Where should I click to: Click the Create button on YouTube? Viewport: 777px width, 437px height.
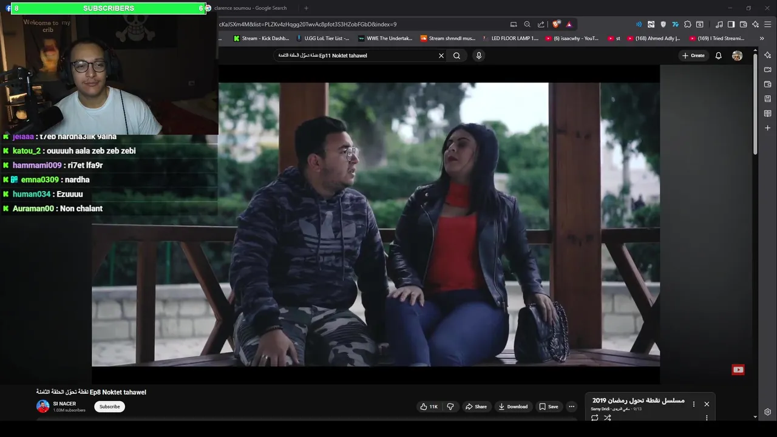[693, 55]
